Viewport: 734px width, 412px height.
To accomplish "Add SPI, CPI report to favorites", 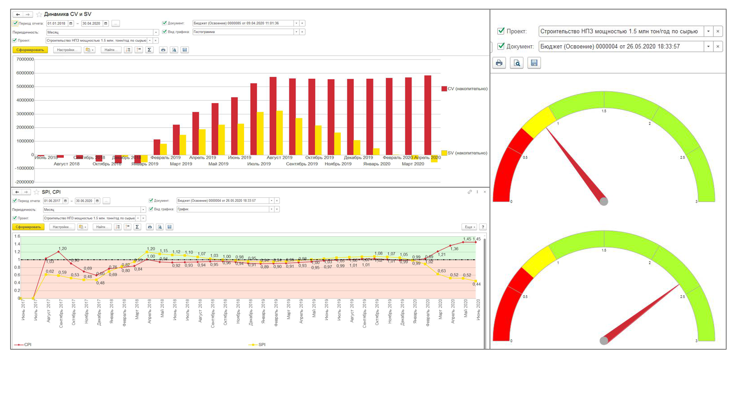I will coord(36,192).
